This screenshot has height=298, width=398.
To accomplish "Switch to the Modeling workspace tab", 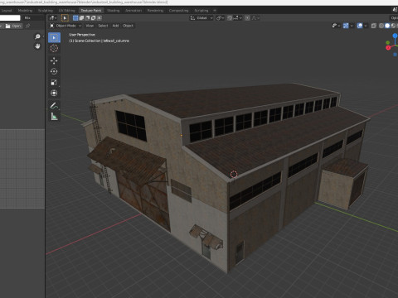I will (25, 11).
